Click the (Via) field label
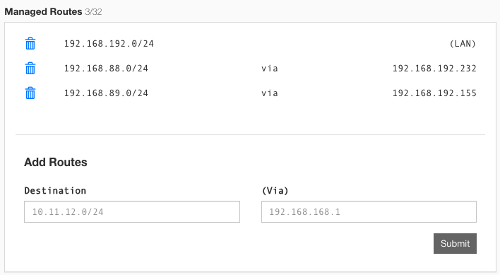500x275 pixels. pyautogui.click(x=275, y=191)
